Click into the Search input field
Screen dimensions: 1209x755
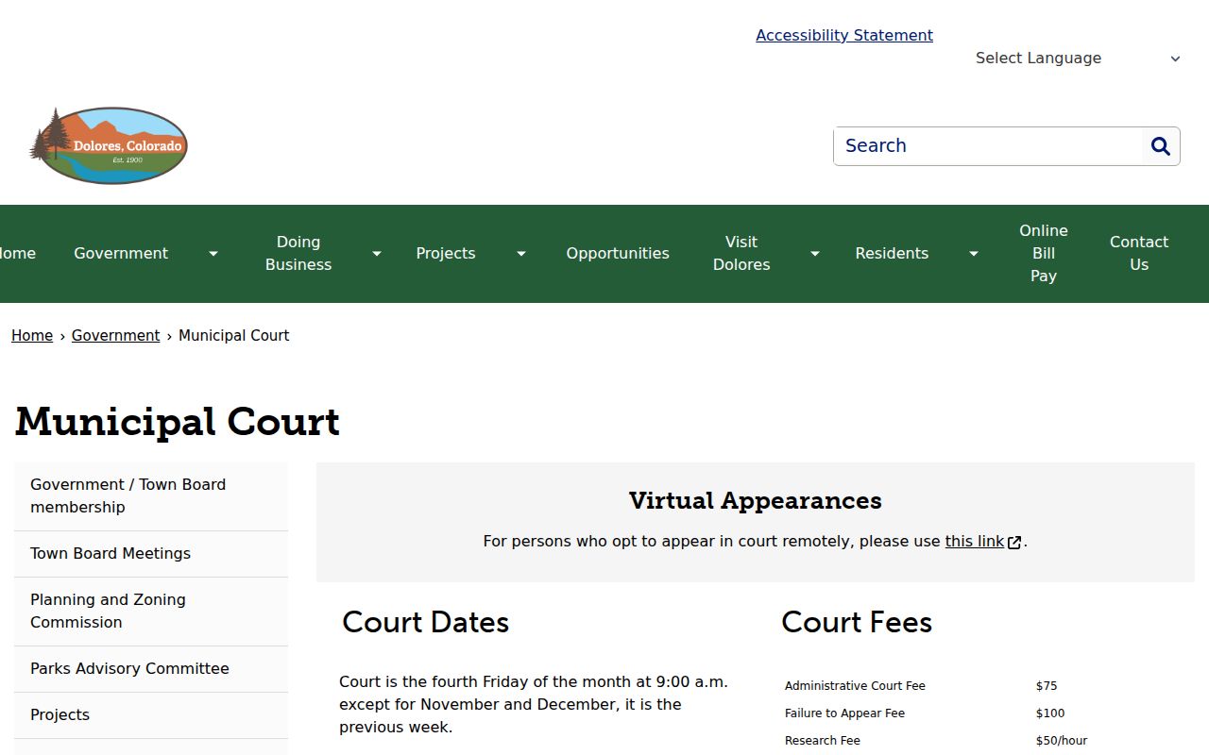tap(988, 146)
